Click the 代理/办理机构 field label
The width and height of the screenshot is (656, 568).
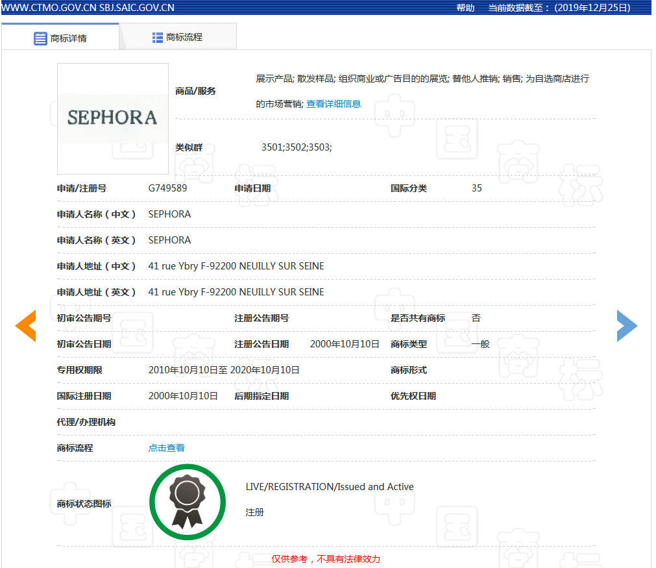(x=86, y=421)
